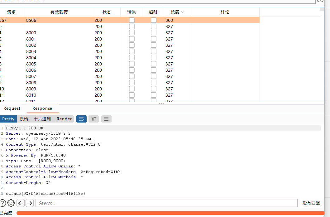Go to next search match arrow
Image resolution: width=330 pixels, height=217 pixels.
pos(30,203)
